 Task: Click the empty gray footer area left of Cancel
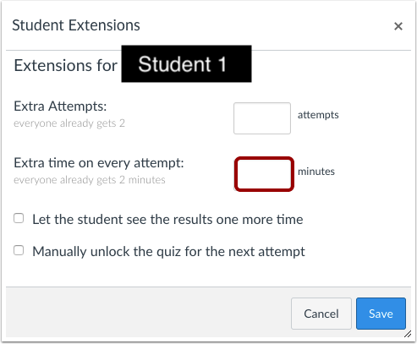click(x=146, y=313)
